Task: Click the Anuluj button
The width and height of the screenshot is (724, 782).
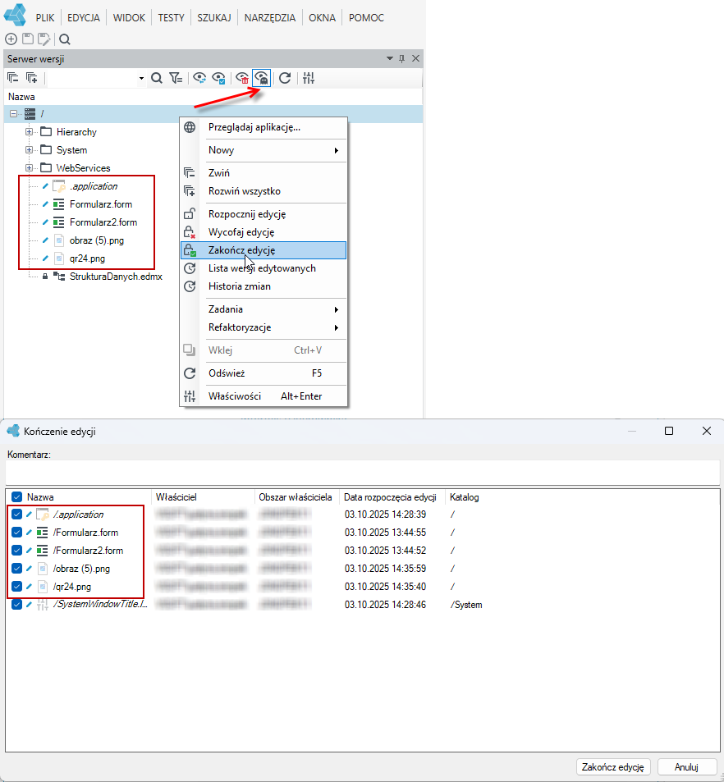Action: [x=686, y=766]
